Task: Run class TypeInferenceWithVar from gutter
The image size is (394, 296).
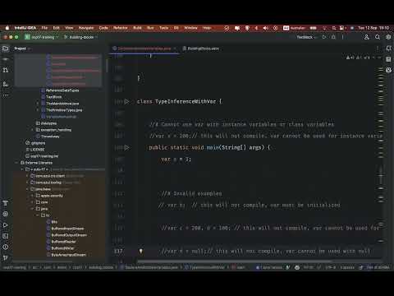Action: point(126,102)
